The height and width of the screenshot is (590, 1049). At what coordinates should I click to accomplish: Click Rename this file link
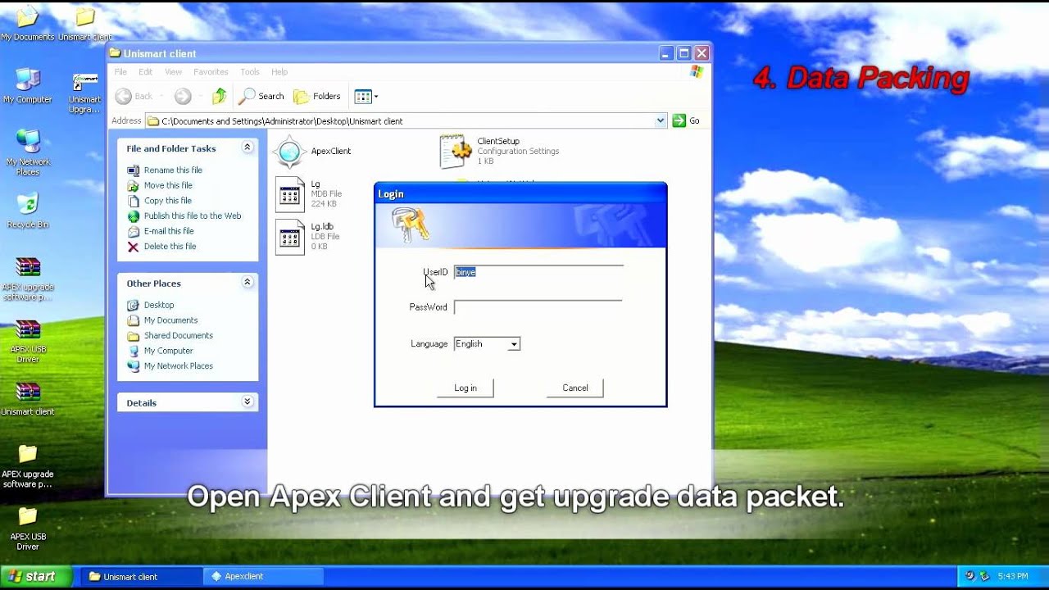[173, 170]
